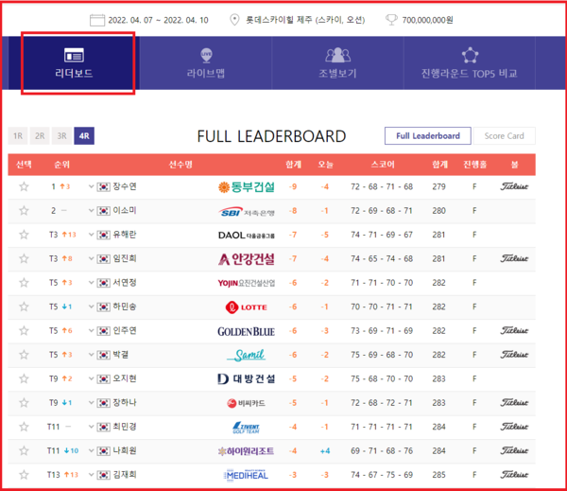Click the 동부건설 sponsor logo

coord(247,186)
